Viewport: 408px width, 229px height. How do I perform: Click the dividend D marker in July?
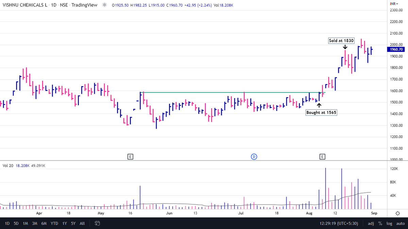[254, 156]
